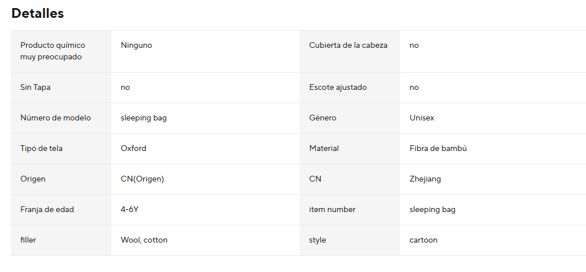Screen dimensions: 586x272
Task: Click the 'Tipo de tela' label
Action: pos(42,148)
